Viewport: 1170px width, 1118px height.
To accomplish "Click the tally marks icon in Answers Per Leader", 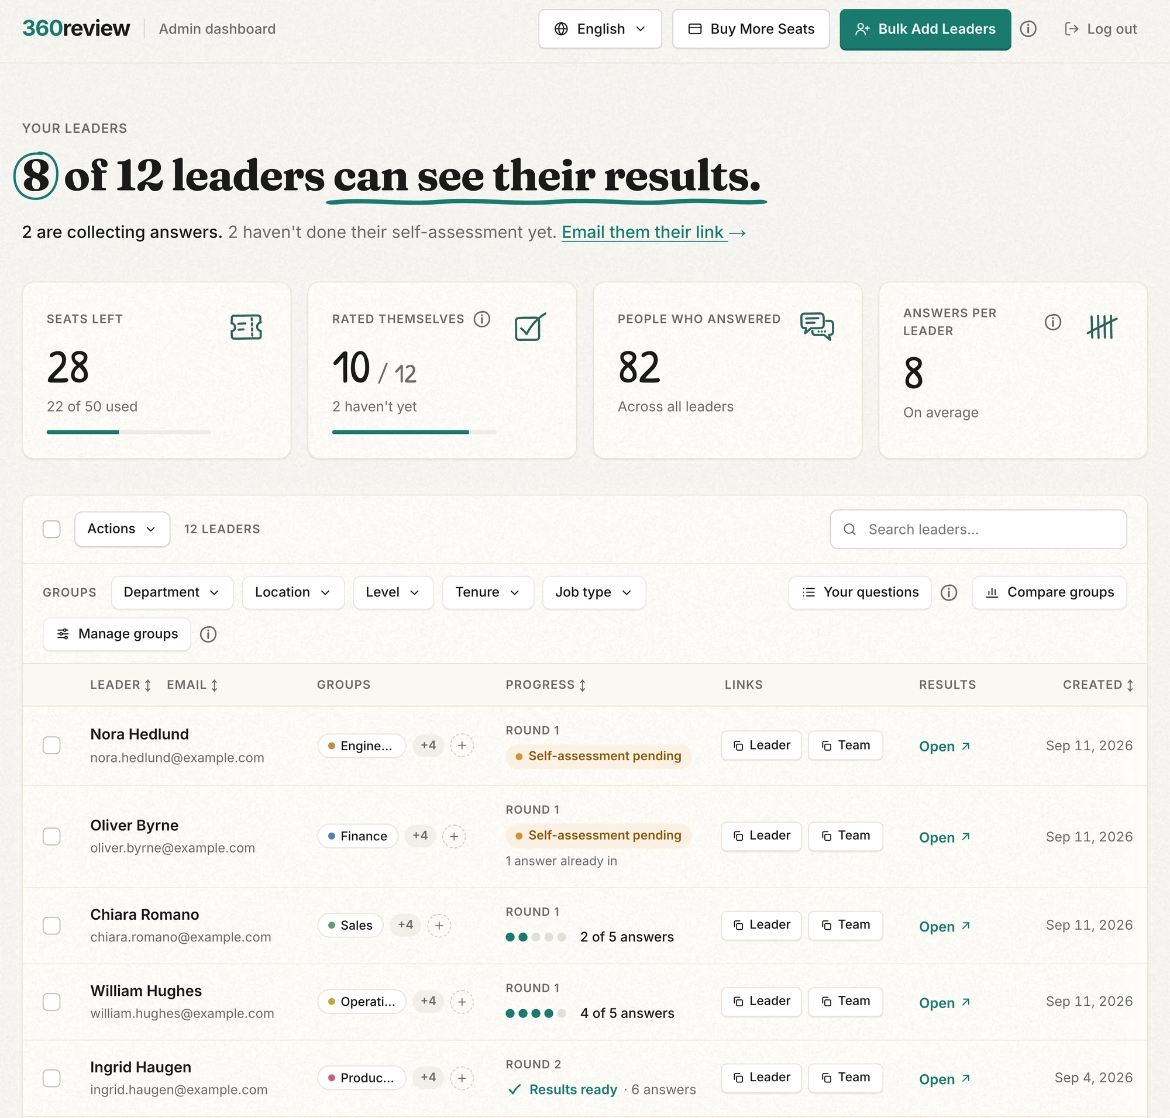I will pyautogui.click(x=1102, y=327).
